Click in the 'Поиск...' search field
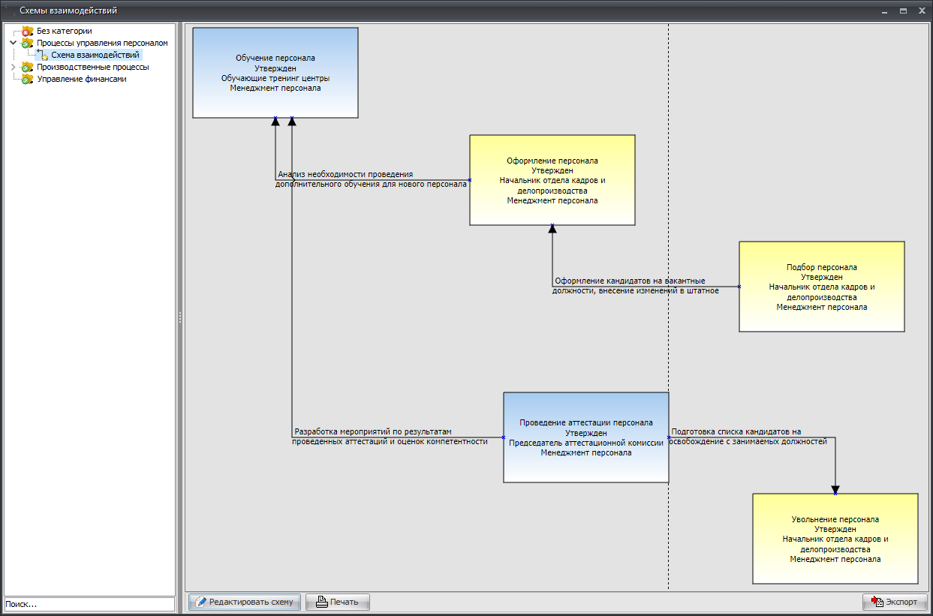The image size is (933, 616). [x=89, y=604]
